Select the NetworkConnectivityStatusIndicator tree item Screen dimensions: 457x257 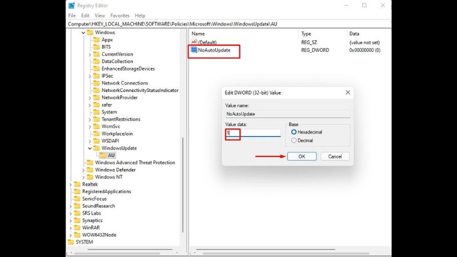[140, 90]
